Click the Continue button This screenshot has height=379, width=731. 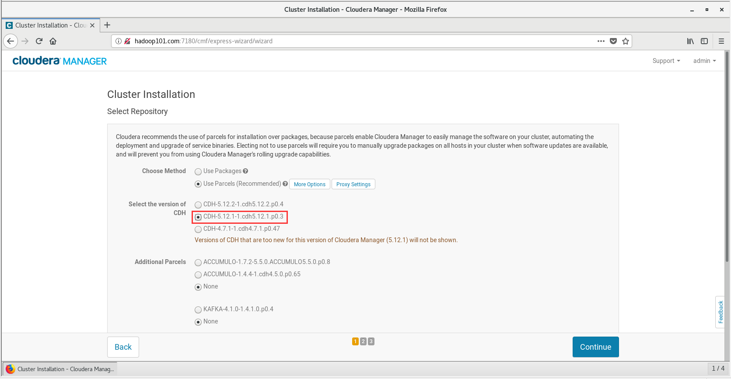(595, 347)
